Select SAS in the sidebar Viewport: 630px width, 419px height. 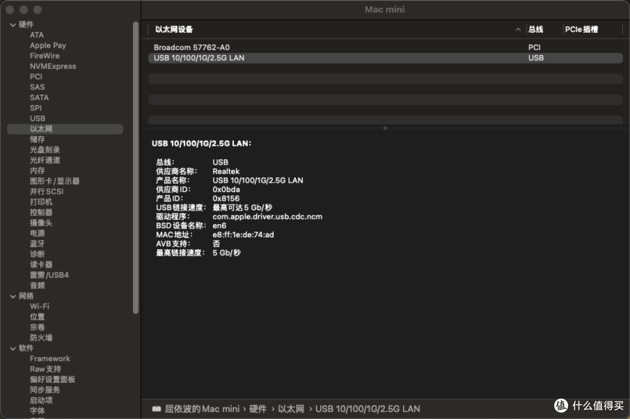(37, 88)
